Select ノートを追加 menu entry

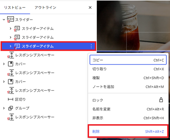pos(128,87)
